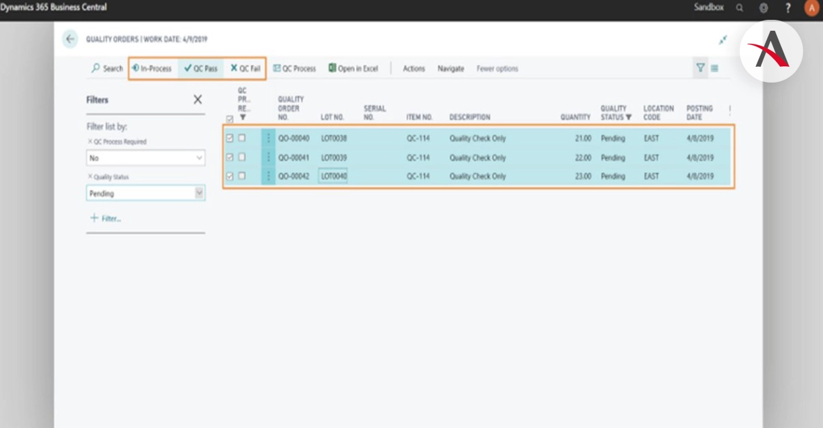Click the back arrow button
The height and width of the screenshot is (428, 823).
pyautogui.click(x=70, y=39)
